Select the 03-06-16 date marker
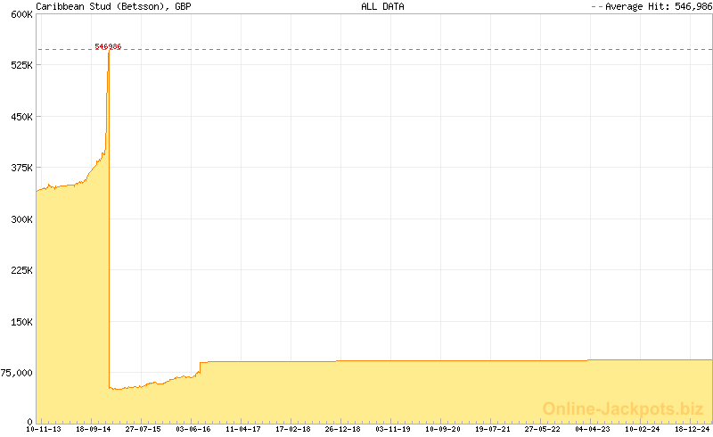This screenshot has height=437, width=713. [194, 429]
